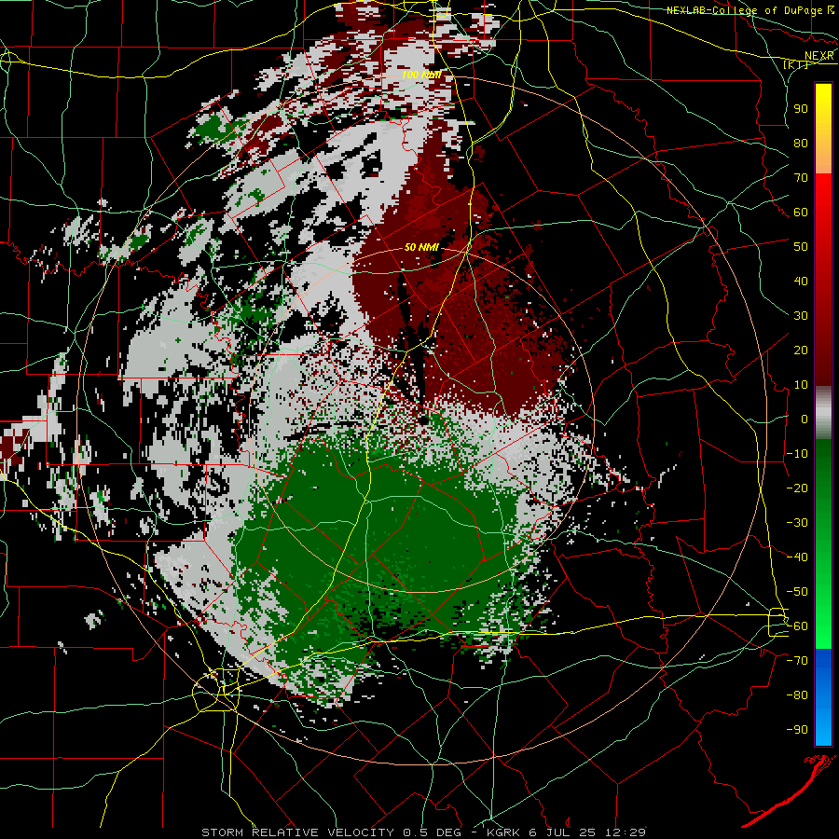
Task: Pick the gray zero-velocity color bar segment
Action: (x=823, y=413)
